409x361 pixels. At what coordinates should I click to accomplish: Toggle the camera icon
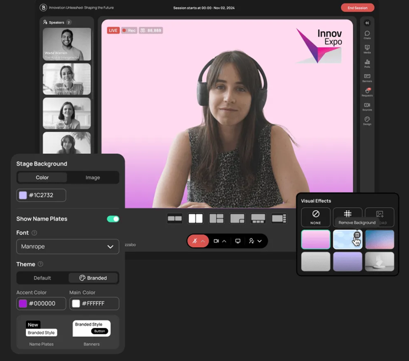pos(216,241)
